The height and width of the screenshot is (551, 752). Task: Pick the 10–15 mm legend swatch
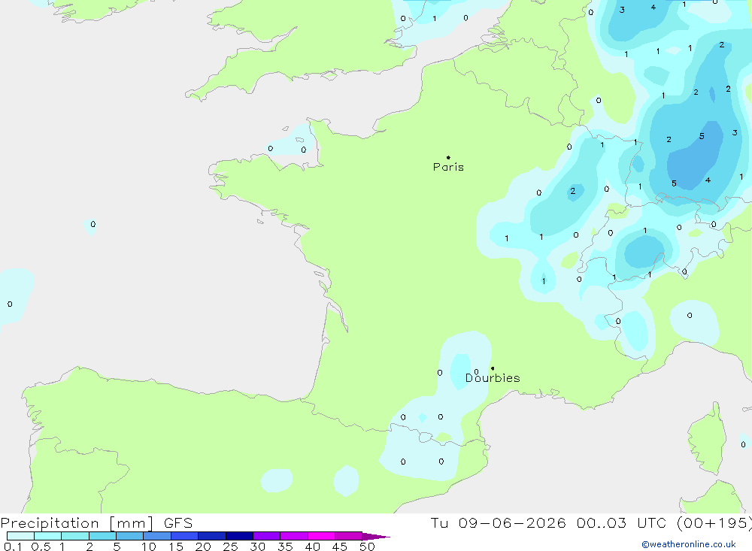click(157, 536)
